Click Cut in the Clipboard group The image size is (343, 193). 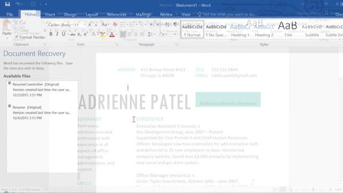[x=20, y=23]
